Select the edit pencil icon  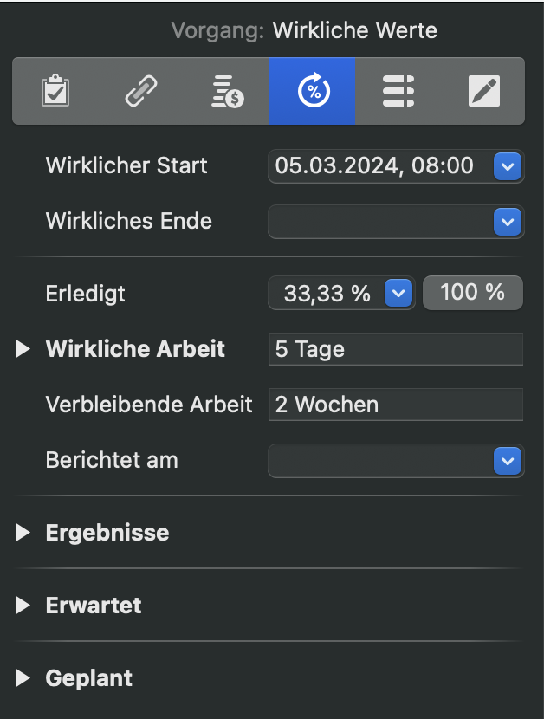click(483, 90)
